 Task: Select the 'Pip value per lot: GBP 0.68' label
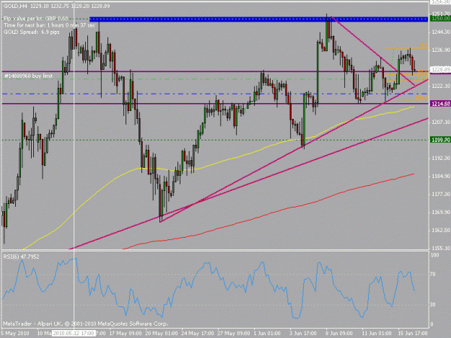coord(36,19)
